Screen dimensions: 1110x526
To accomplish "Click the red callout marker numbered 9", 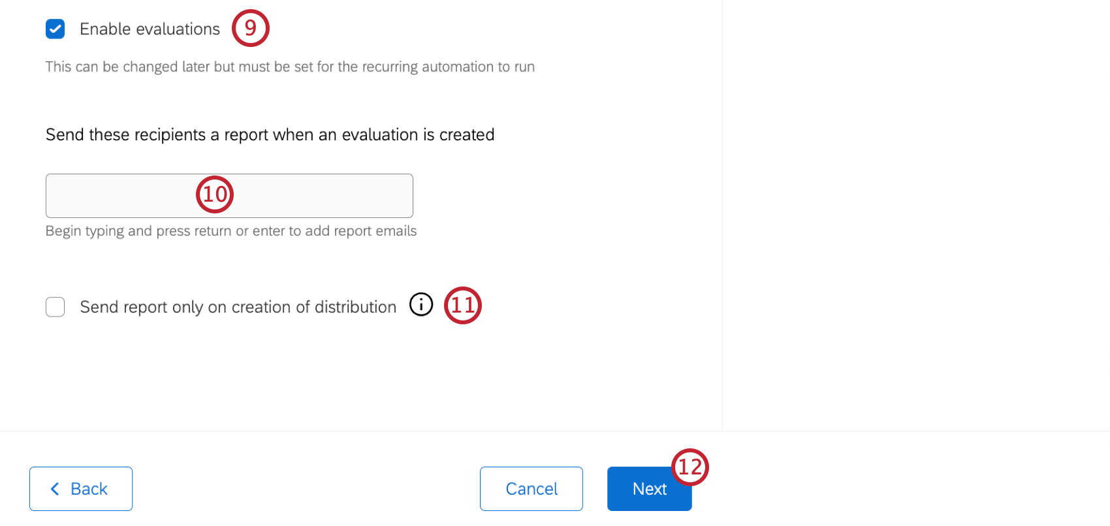I will pyautogui.click(x=250, y=28).
